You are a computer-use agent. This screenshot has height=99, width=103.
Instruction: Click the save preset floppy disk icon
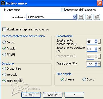(81, 17)
